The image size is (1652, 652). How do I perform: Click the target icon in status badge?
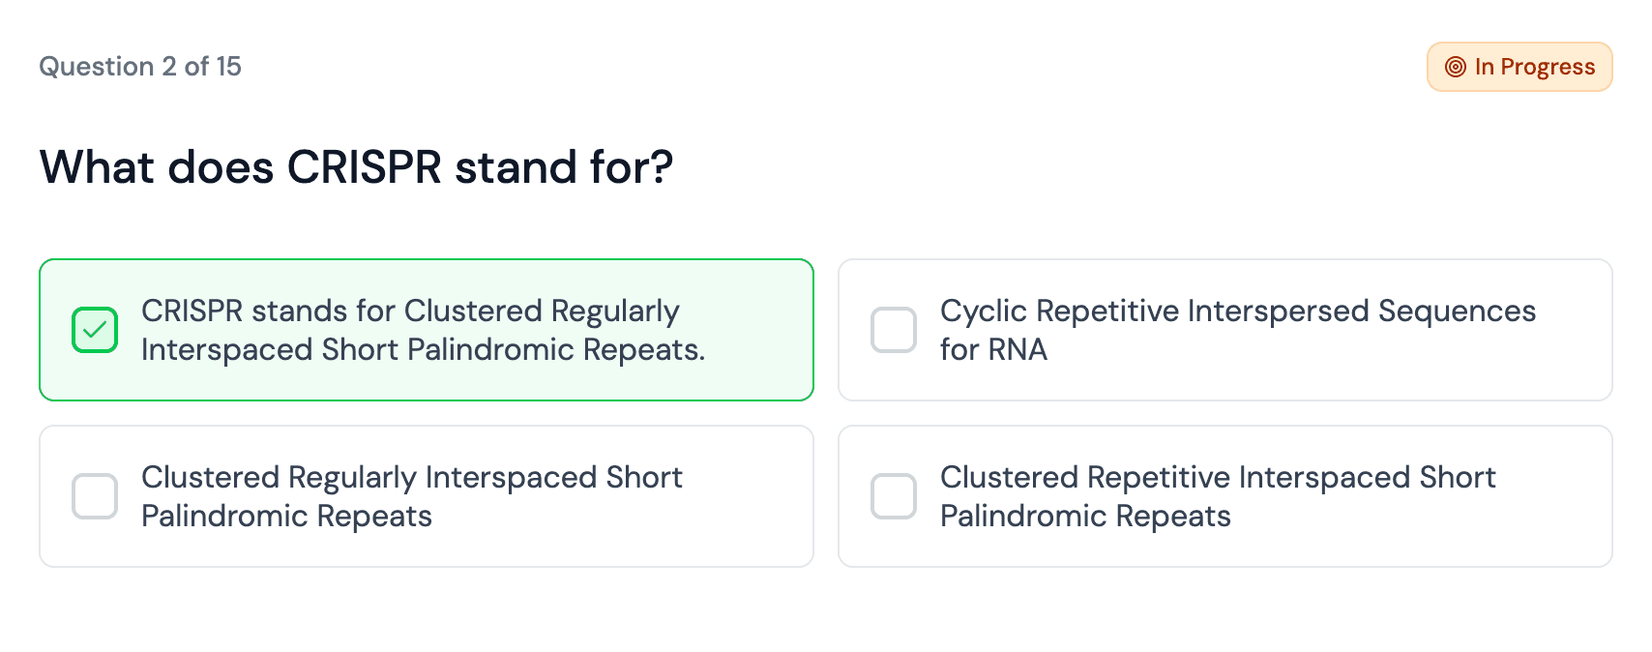(x=1455, y=67)
